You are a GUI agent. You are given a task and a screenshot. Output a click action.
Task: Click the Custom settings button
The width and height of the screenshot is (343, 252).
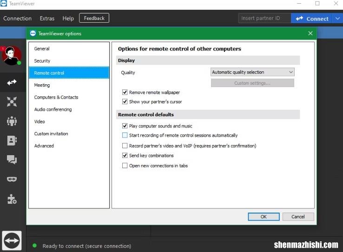tap(252, 83)
